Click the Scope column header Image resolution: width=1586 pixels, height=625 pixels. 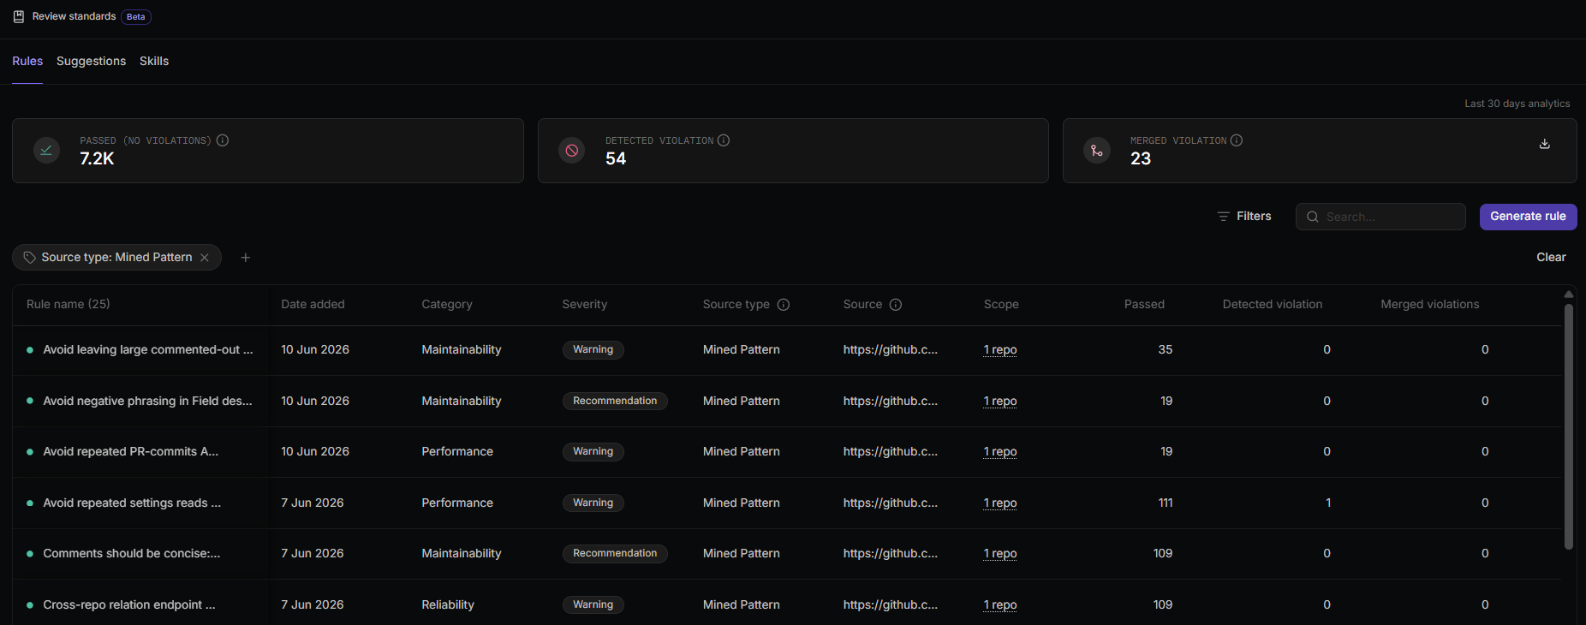point(1001,304)
